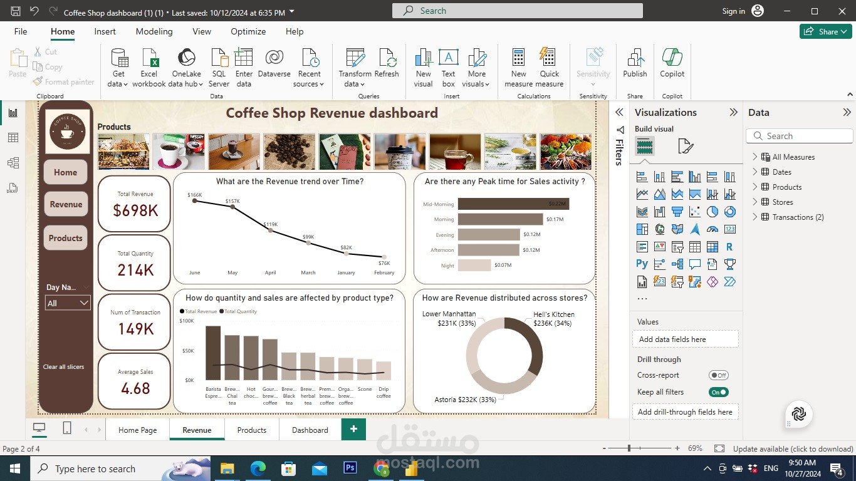Pick the ribbon chart visual

tap(642, 212)
